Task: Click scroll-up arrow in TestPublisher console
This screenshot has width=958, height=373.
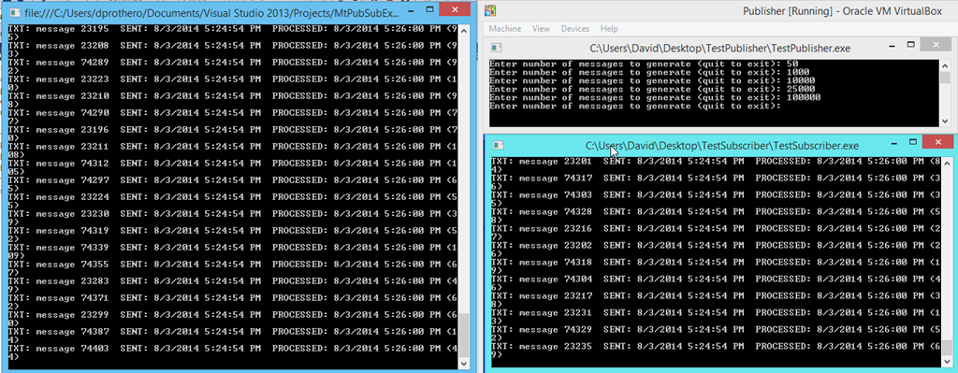Action: coord(946,65)
